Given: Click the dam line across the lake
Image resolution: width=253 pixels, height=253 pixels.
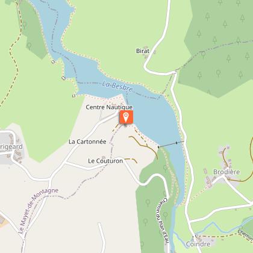Looking at the screenshot, I should [x=171, y=145].
